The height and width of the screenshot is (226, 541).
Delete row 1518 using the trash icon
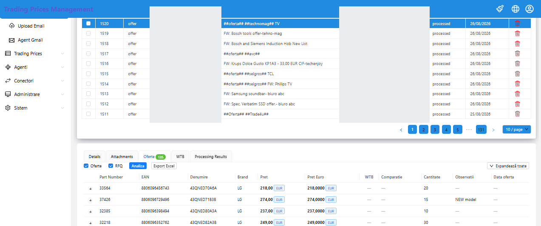pos(517,43)
